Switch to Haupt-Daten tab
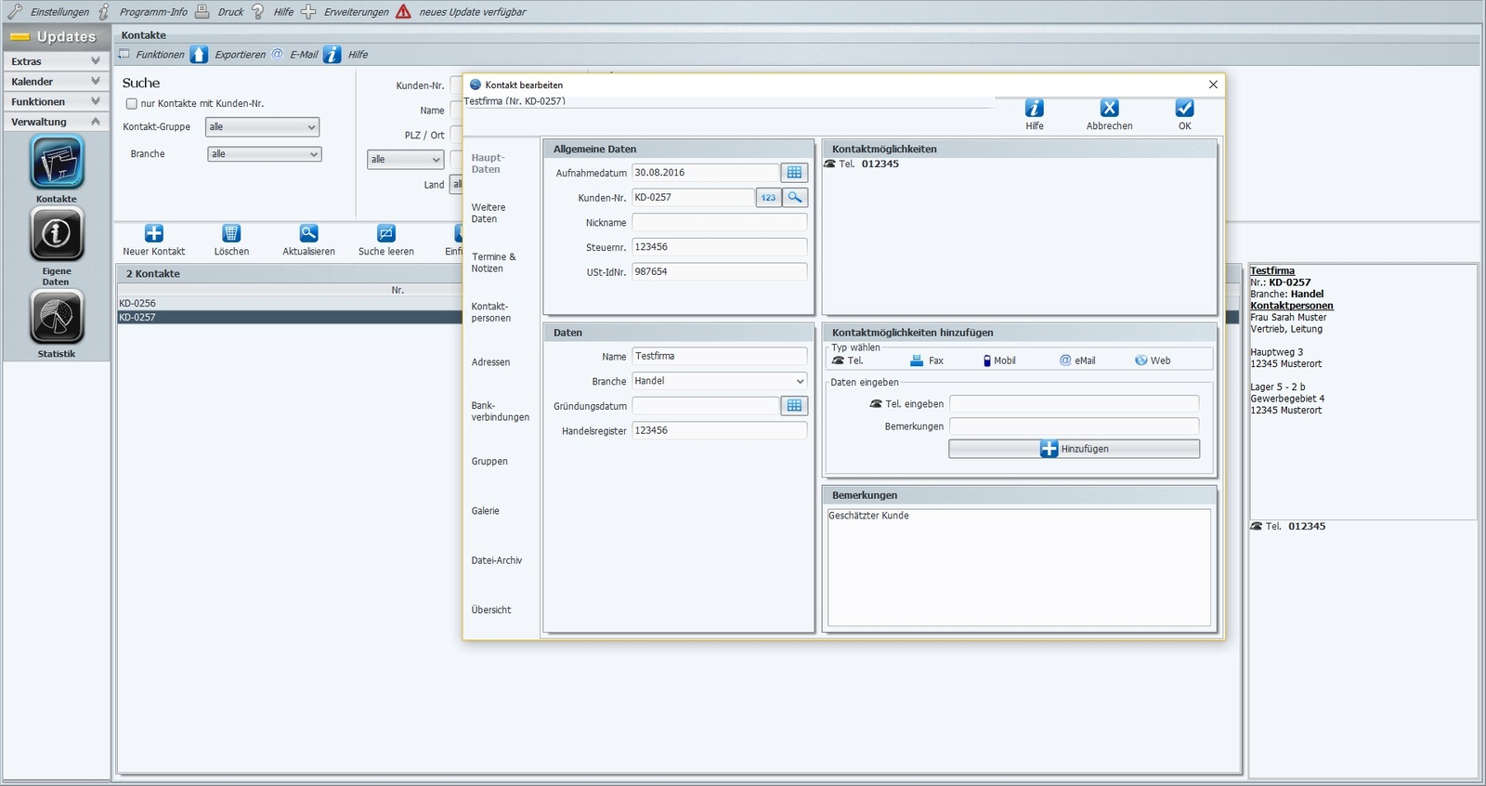The height and width of the screenshot is (786, 1486). (488, 164)
